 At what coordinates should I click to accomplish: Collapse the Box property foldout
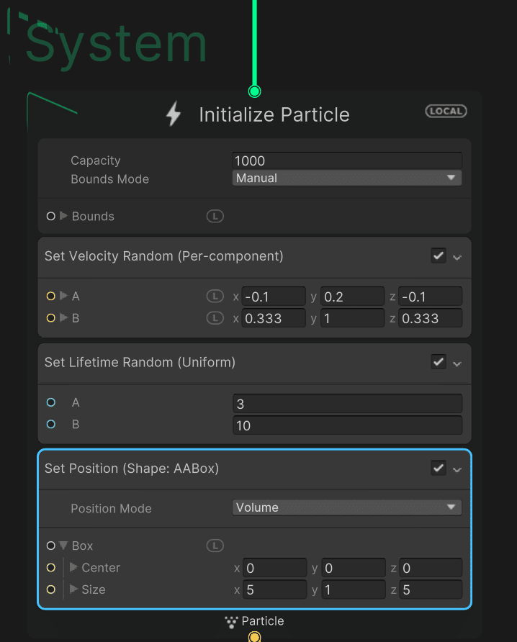click(63, 546)
